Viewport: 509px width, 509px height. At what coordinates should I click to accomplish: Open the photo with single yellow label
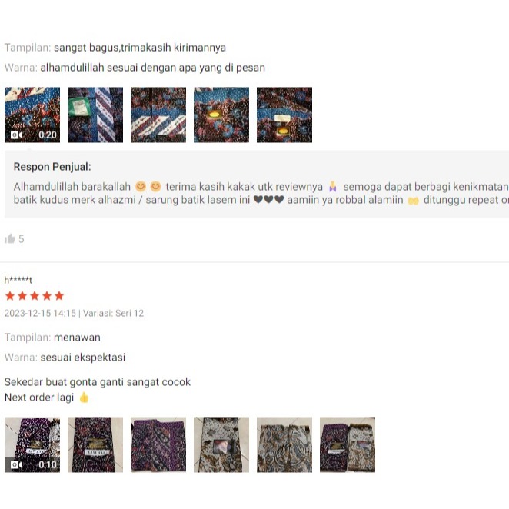pyautogui.click(x=221, y=115)
